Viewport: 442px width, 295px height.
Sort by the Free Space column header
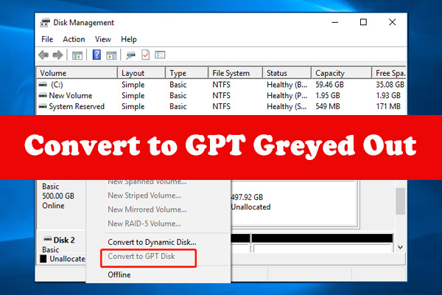click(389, 73)
